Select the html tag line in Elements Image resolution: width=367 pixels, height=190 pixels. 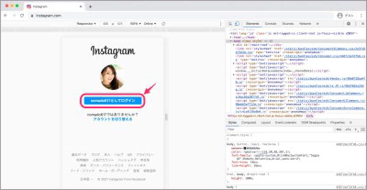click(294, 33)
